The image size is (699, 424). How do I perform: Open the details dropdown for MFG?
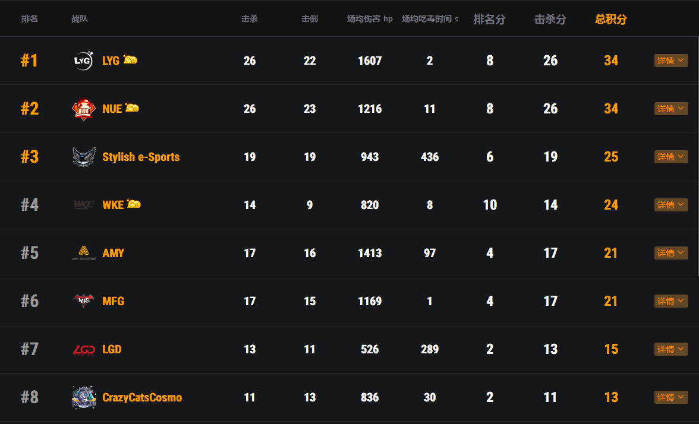(671, 301)
